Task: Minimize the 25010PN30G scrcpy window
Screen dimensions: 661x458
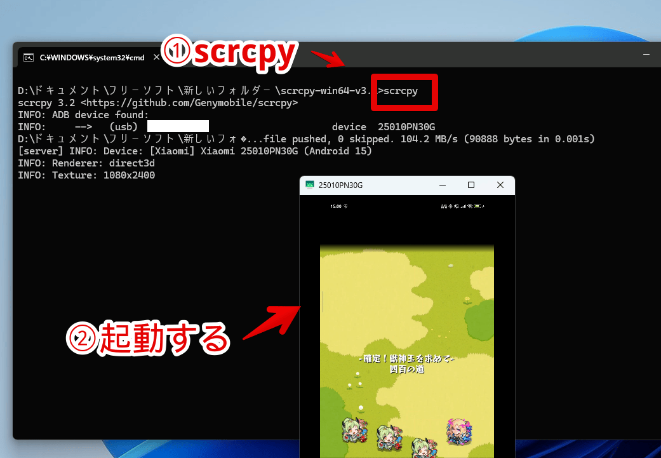Action: click(442, 185)
